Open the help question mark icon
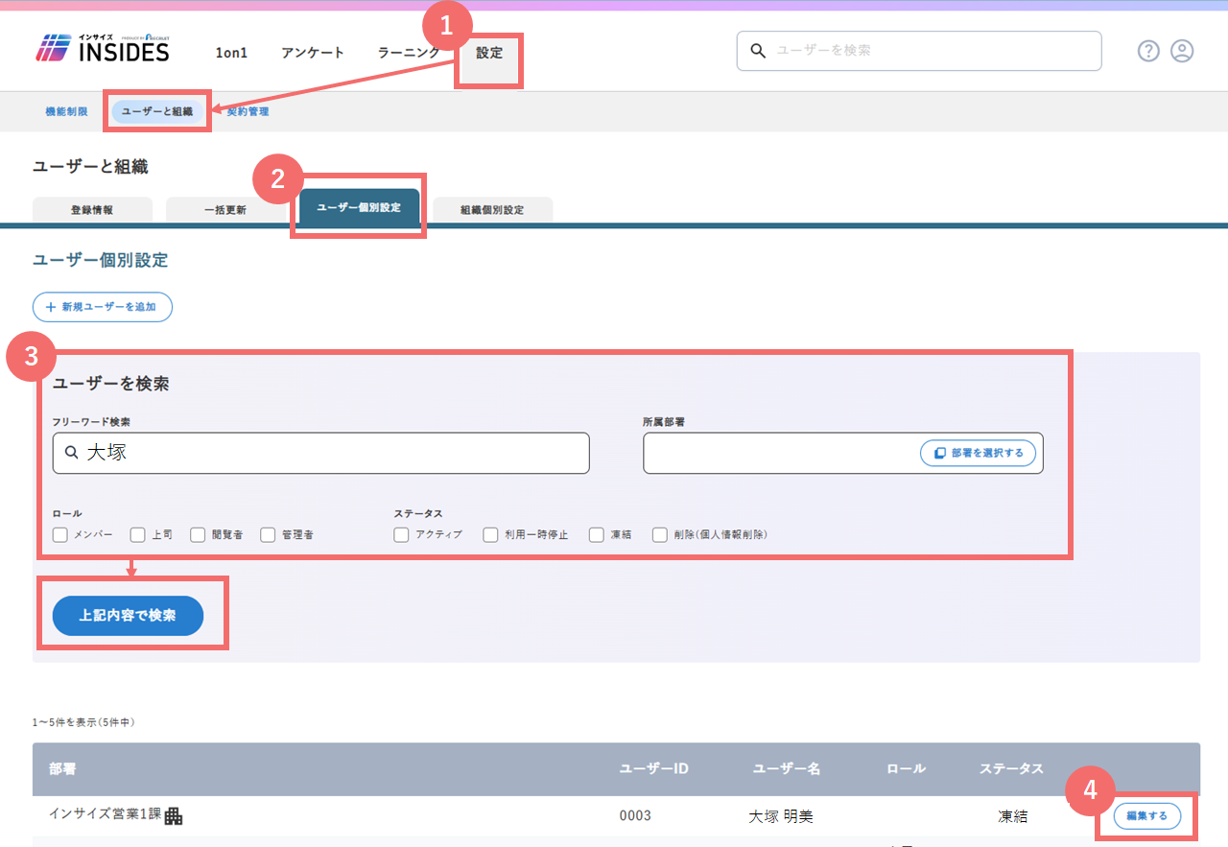 (1148, 51)
